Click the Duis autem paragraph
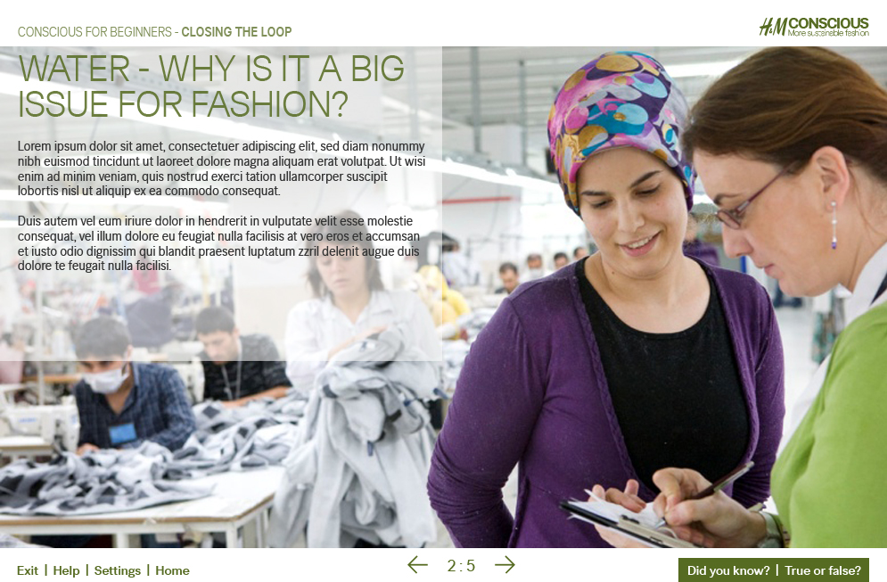 219,243
